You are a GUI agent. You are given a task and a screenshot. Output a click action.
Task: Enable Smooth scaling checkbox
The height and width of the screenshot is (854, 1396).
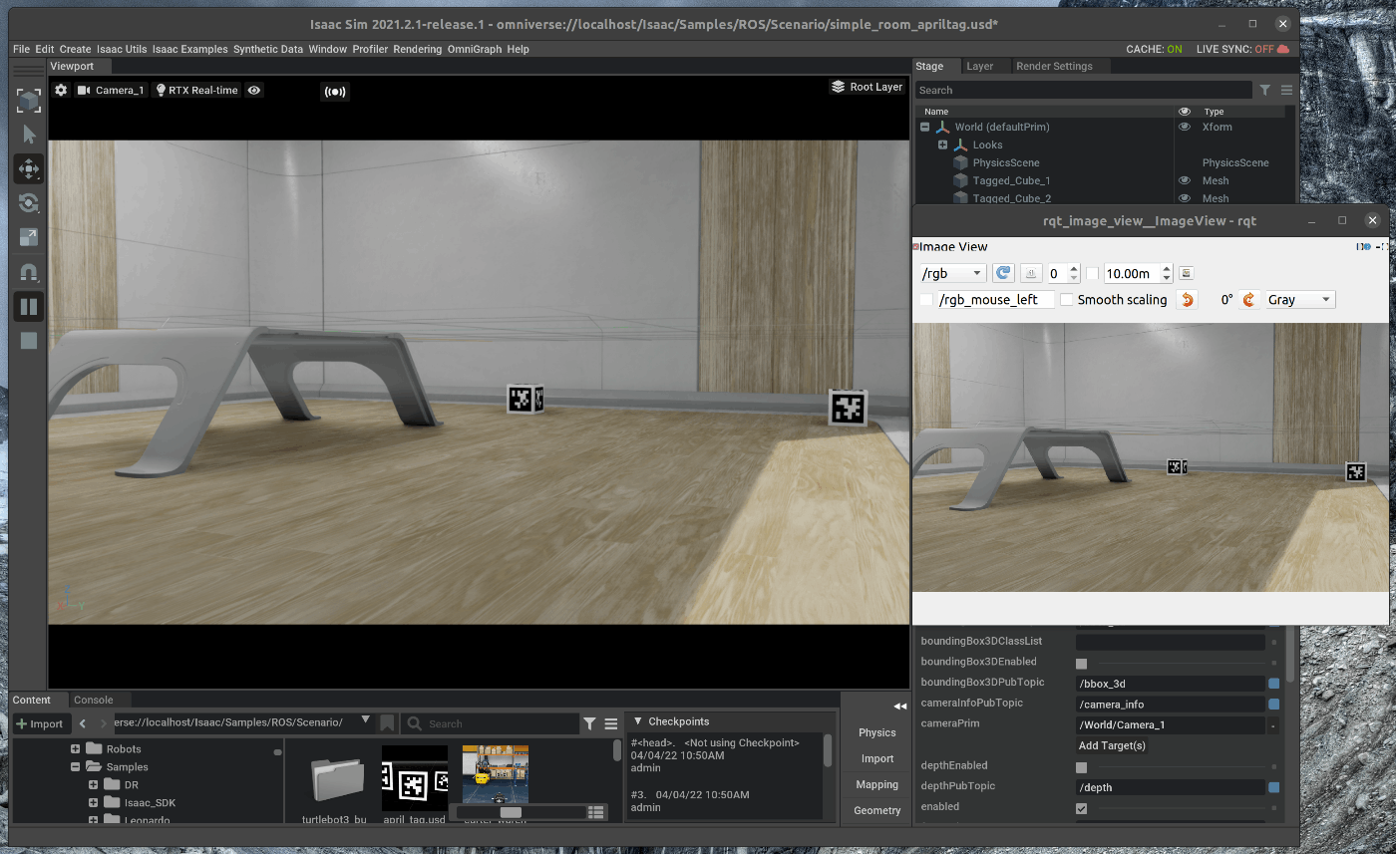point(1067,300)
